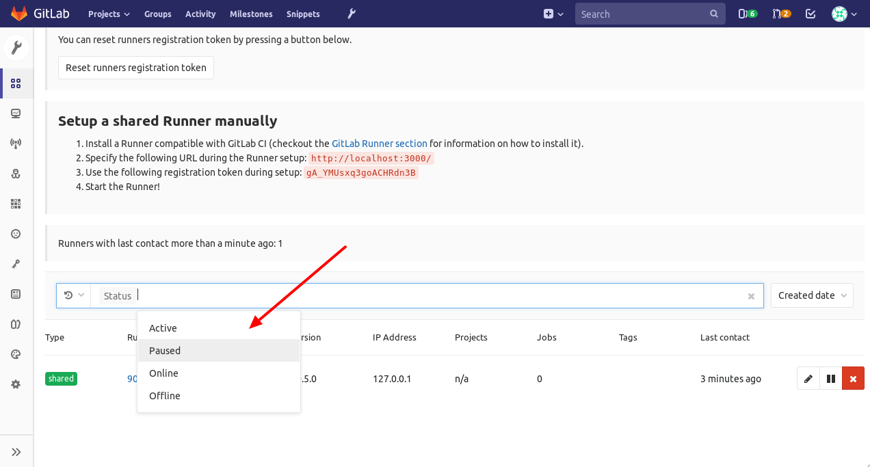Select Paused from the status filter list
Image resolution: width=870 pixels, height=467 pixels.
(164, 350)
